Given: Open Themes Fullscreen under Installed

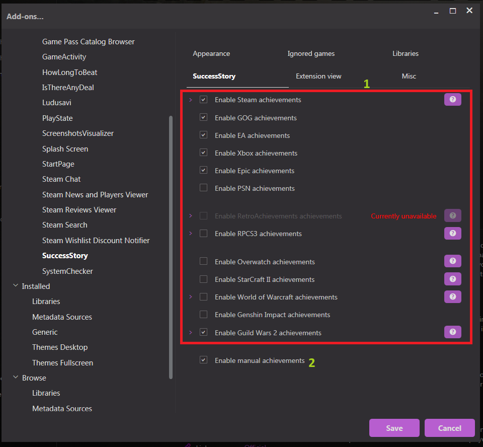Looking at the screenshot, I should tap(62, 363).
